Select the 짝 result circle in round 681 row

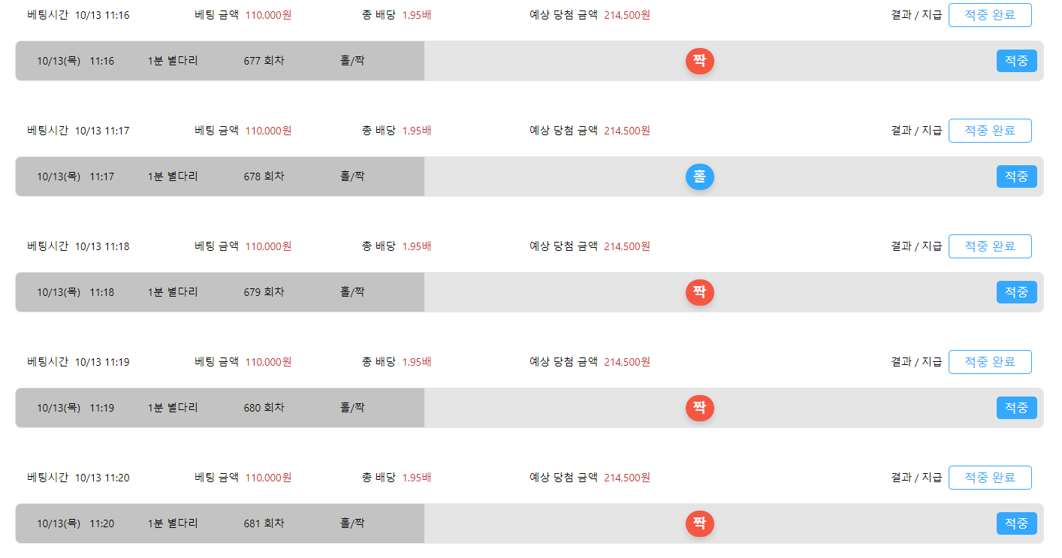(699, 523)
